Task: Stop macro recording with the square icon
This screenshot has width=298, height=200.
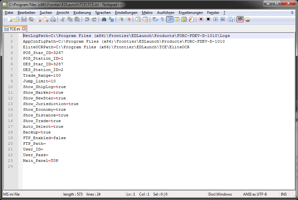Action: point(208,19)
